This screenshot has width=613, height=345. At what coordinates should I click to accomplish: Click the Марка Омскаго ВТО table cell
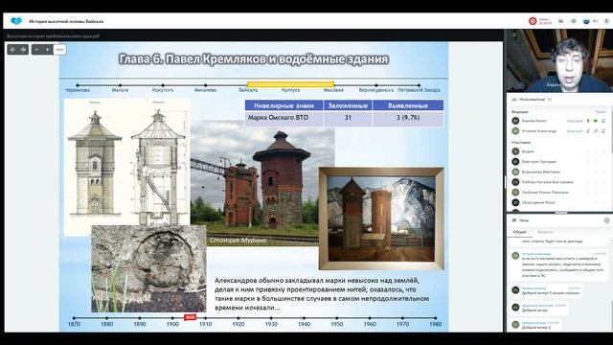284,118
